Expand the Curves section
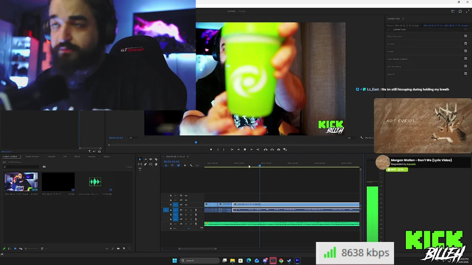472x265 pixels. click(x=391, y=52)
